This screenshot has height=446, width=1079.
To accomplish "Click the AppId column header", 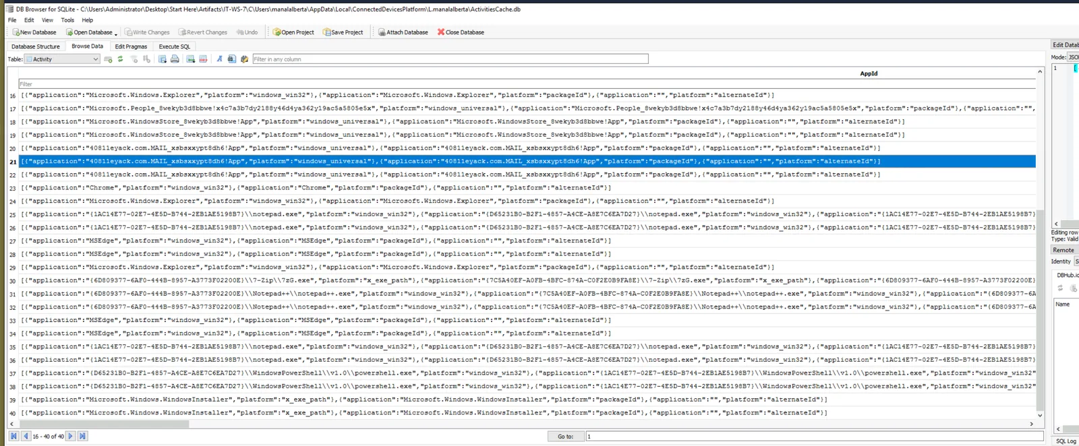I will [x=869, y=73].
